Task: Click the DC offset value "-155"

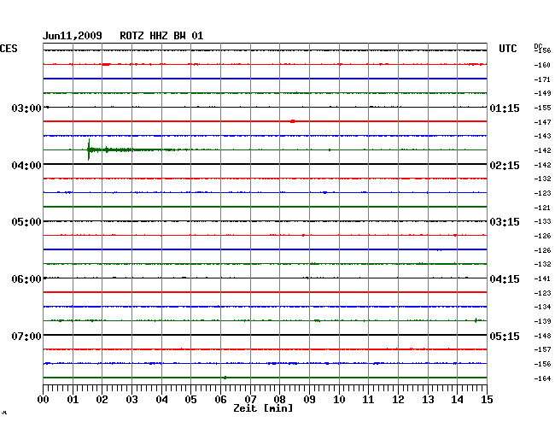Action: 542,108
